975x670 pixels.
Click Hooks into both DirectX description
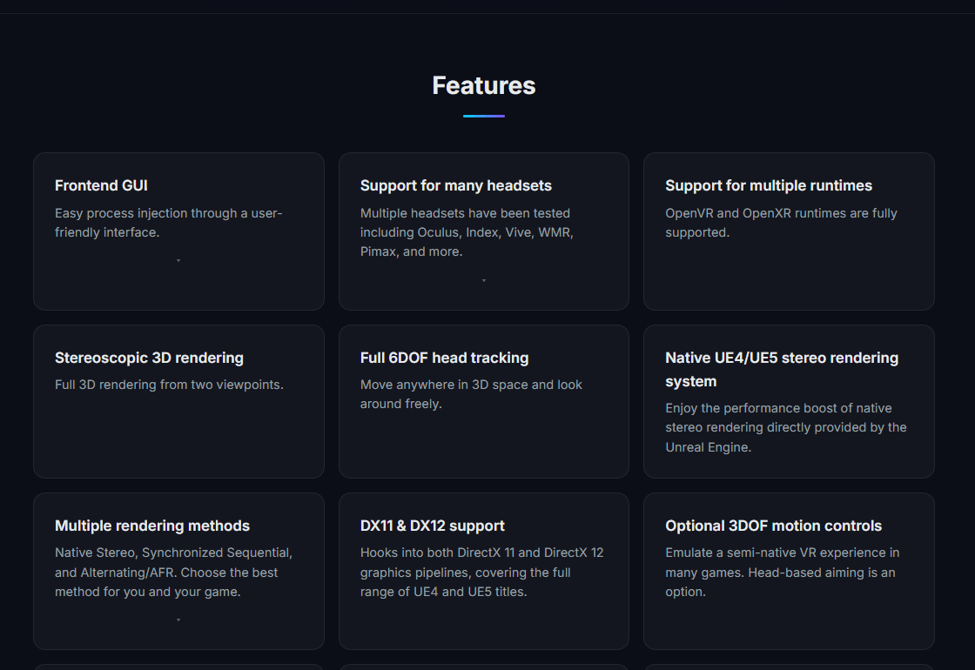tap(482, 572)
